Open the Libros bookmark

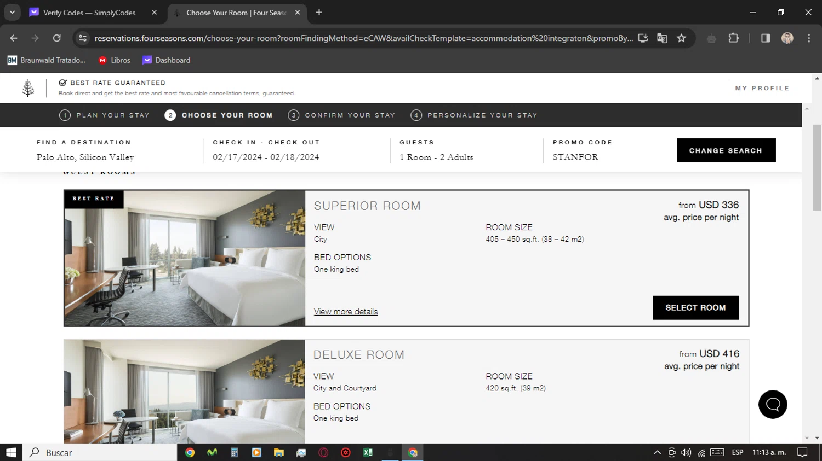tap(115, 60)
